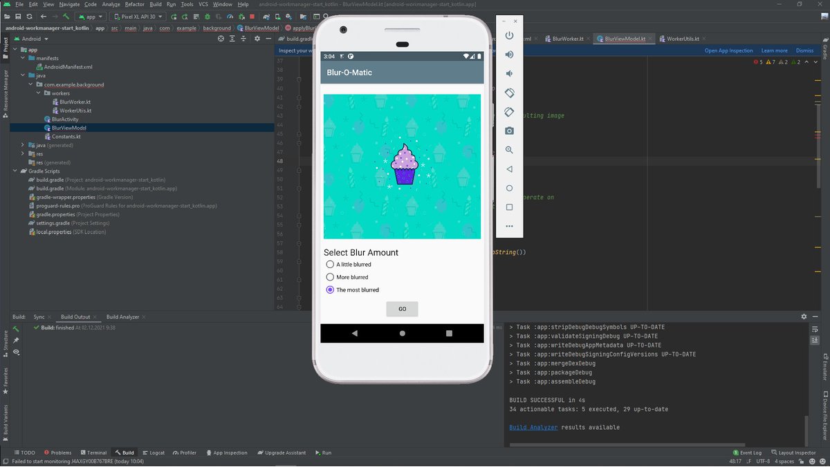
Task: Open project via folder icon in main toolbar
Action: 7,16
